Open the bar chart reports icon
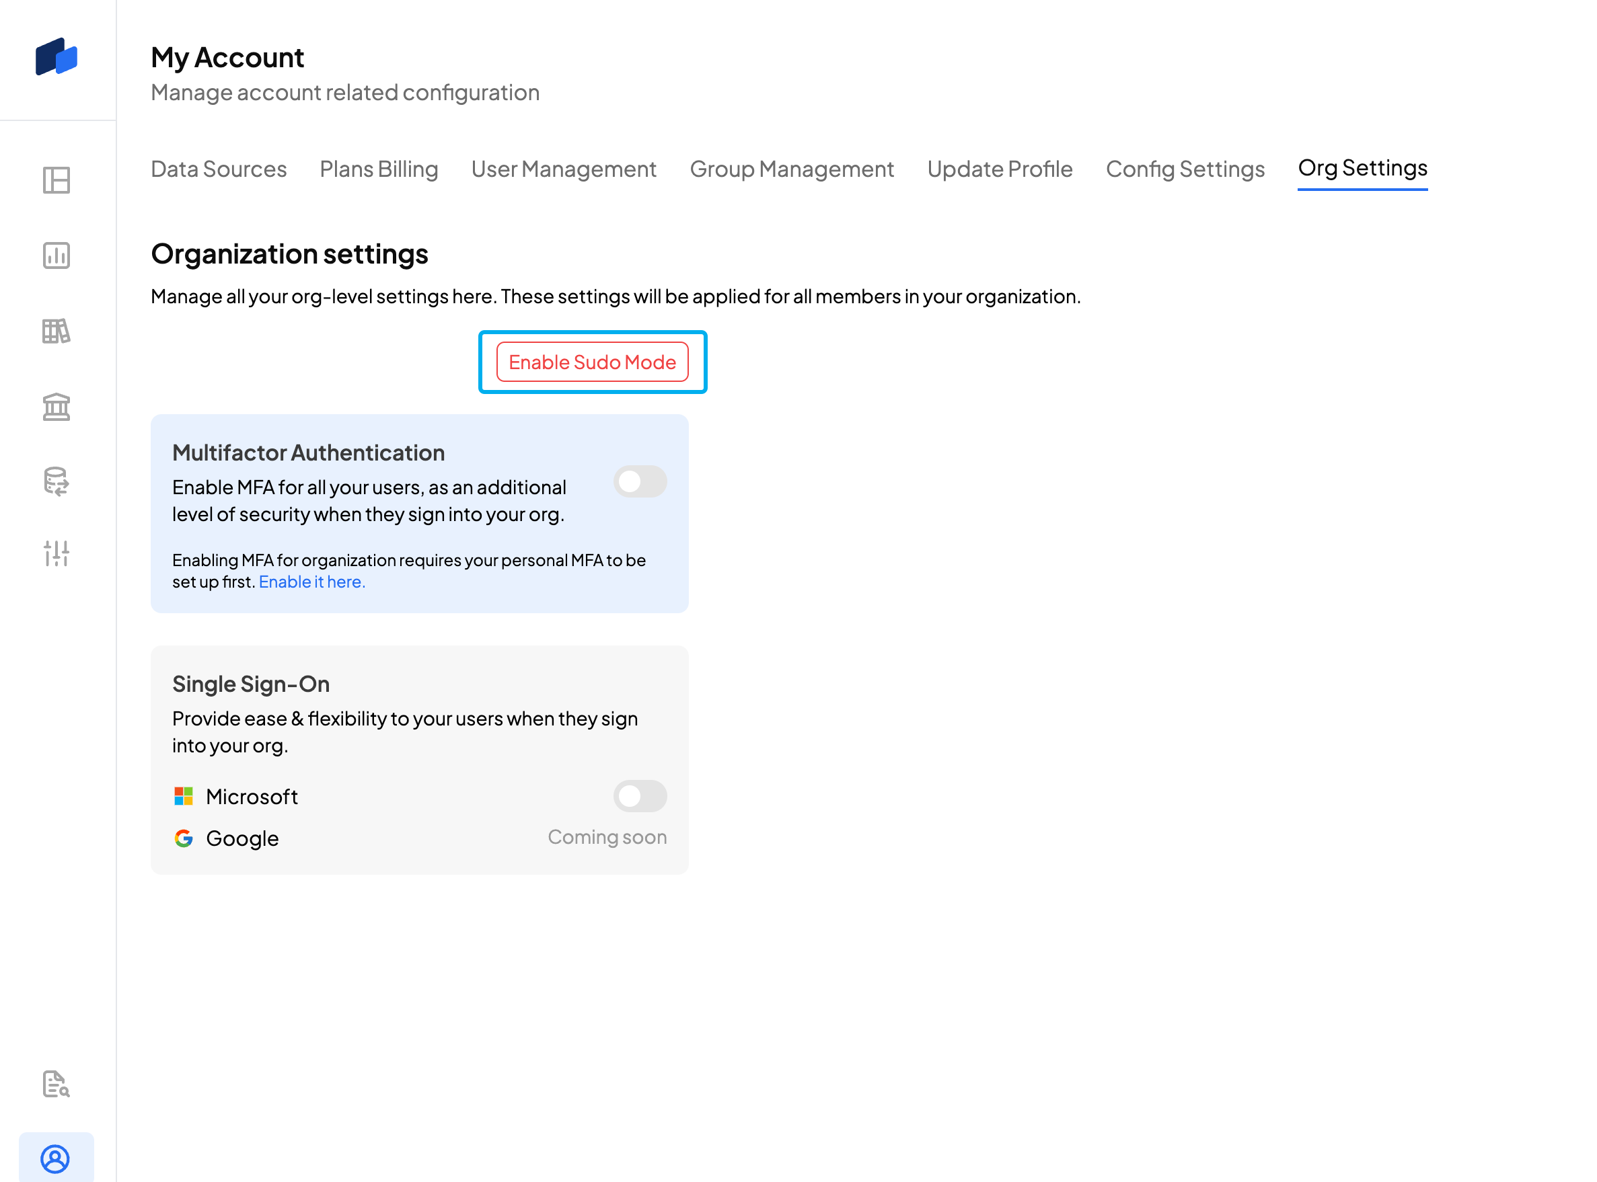The width and height of the screenshot is (1597, 1182). [x=57, y=255]
